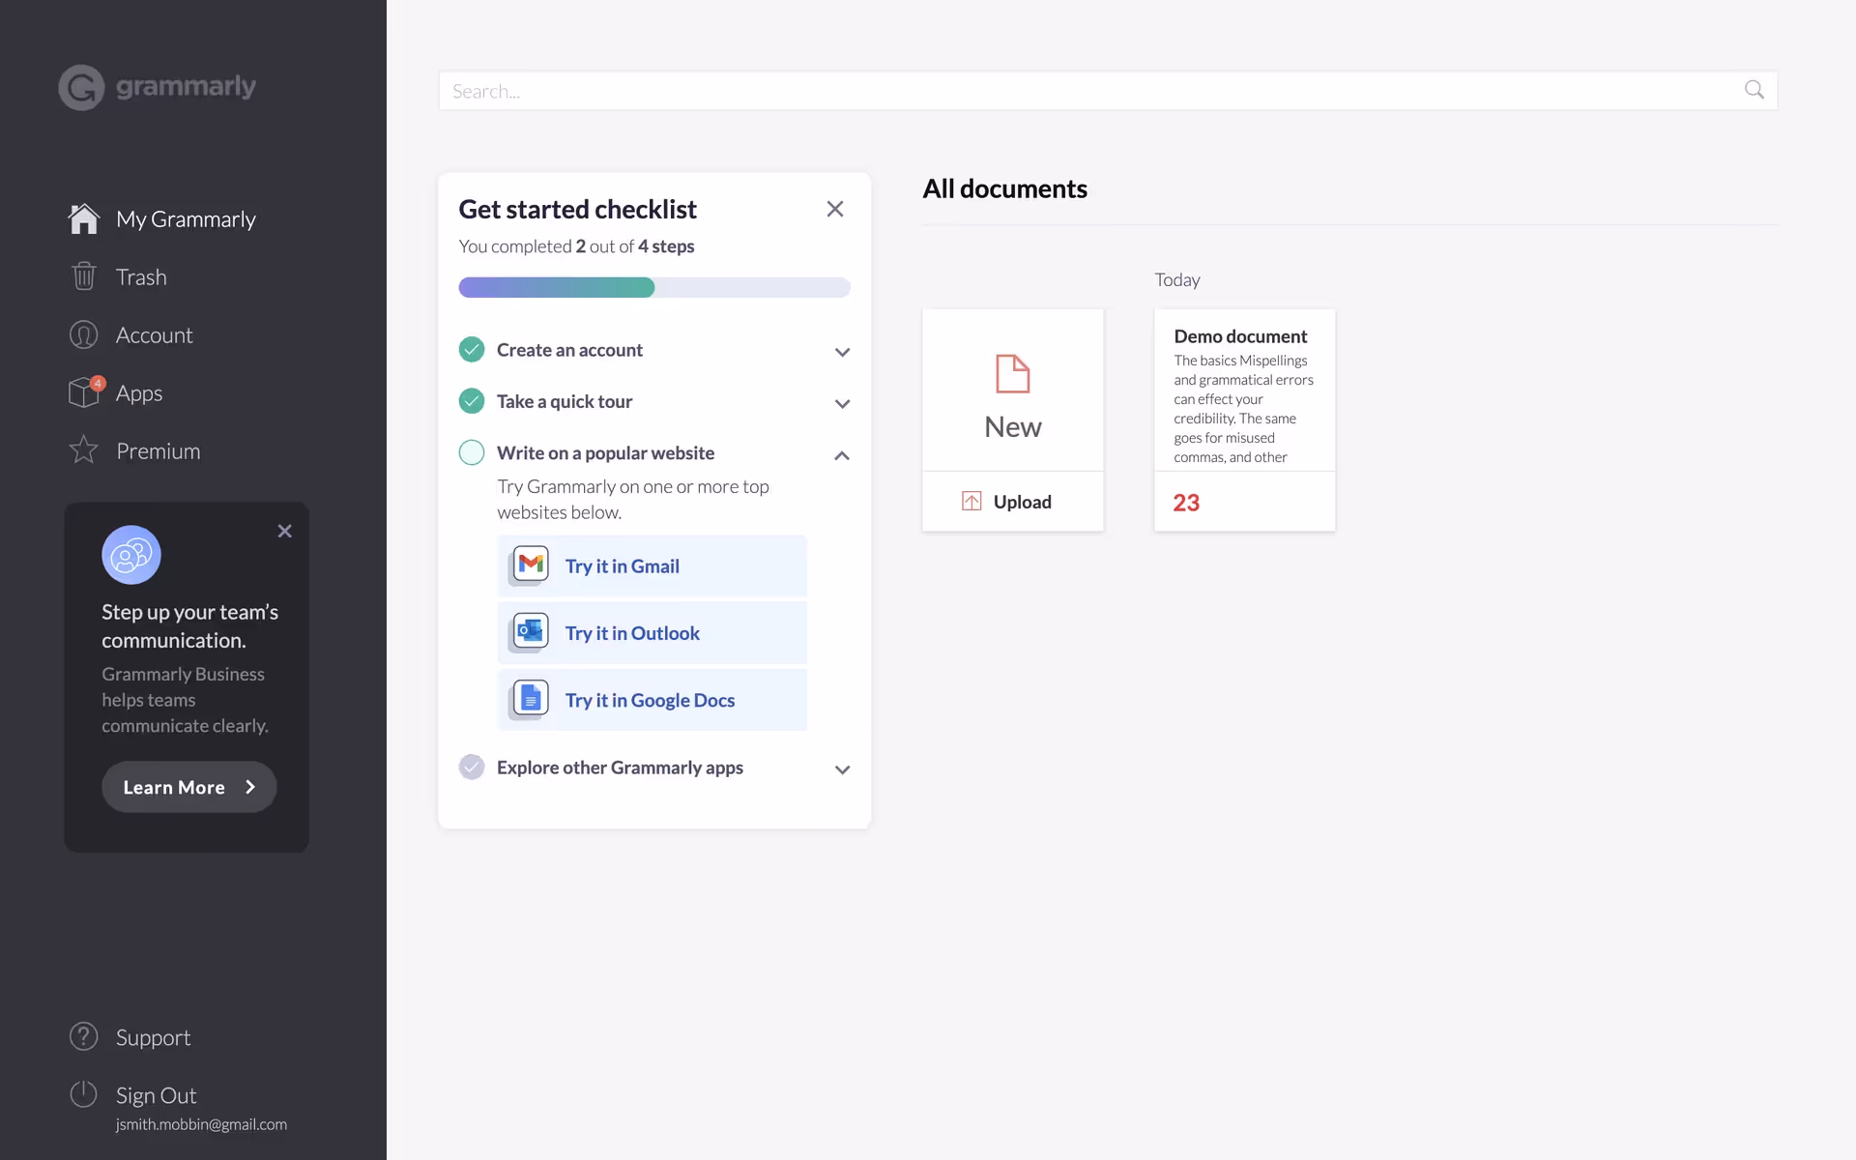Viewport: 1856px width, 1160px height.
Task: Click the Premium star icon
Action: coord(83,450)
